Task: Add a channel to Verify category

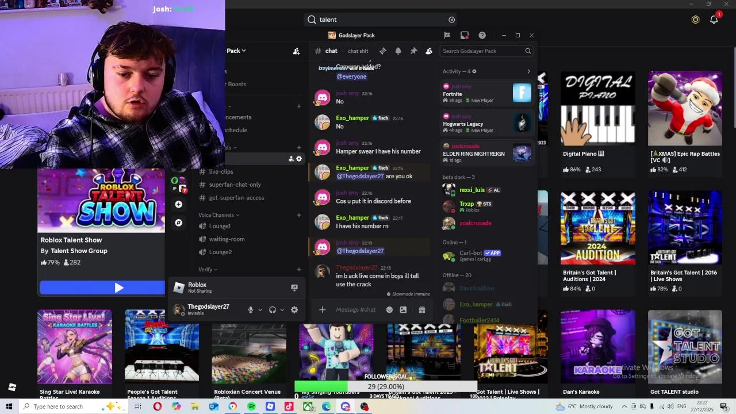Action: 298,269
